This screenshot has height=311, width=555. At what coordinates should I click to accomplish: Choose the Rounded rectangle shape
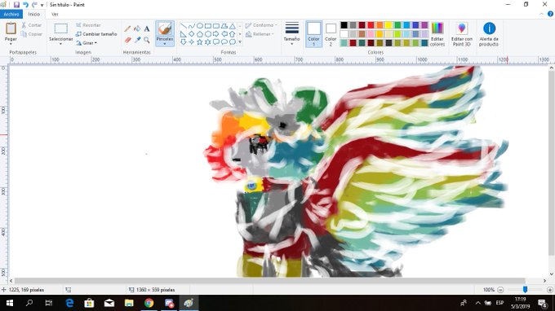(216, 26)
